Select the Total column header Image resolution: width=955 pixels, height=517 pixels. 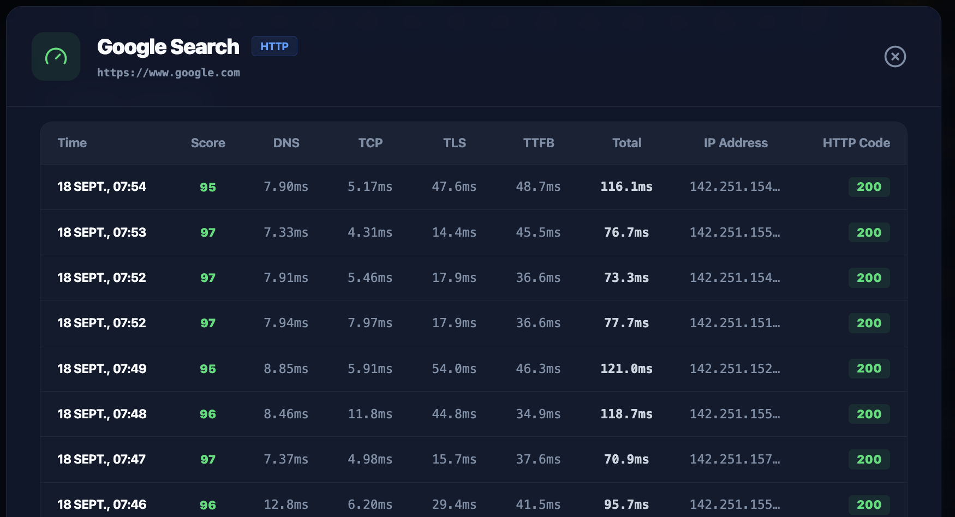click(x=626, y=143)
